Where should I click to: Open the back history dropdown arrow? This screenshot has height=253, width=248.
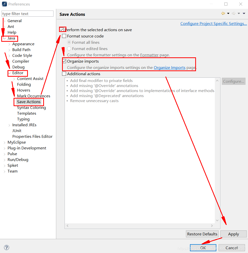click(x=228, y=14)
